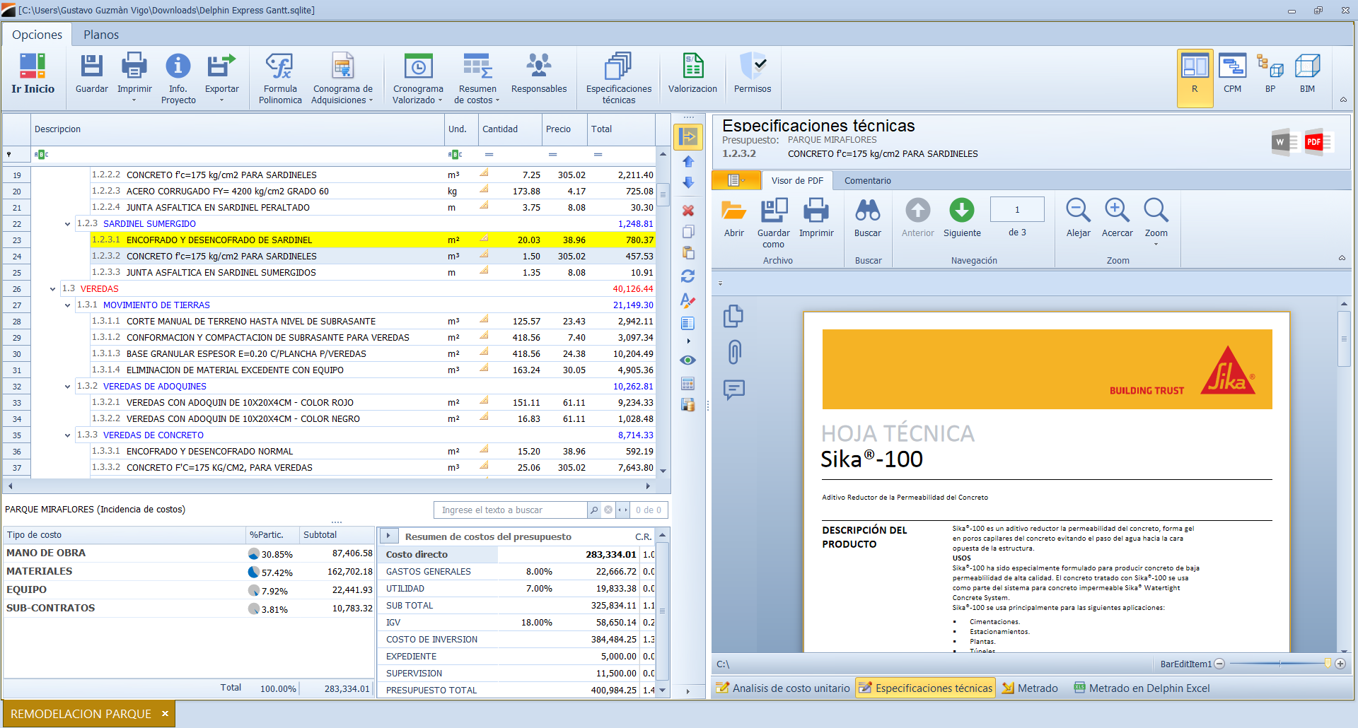Click the red delete X in vertical toolbar
This screenshot has width=1358, height=728.
[x=687, y=211]
